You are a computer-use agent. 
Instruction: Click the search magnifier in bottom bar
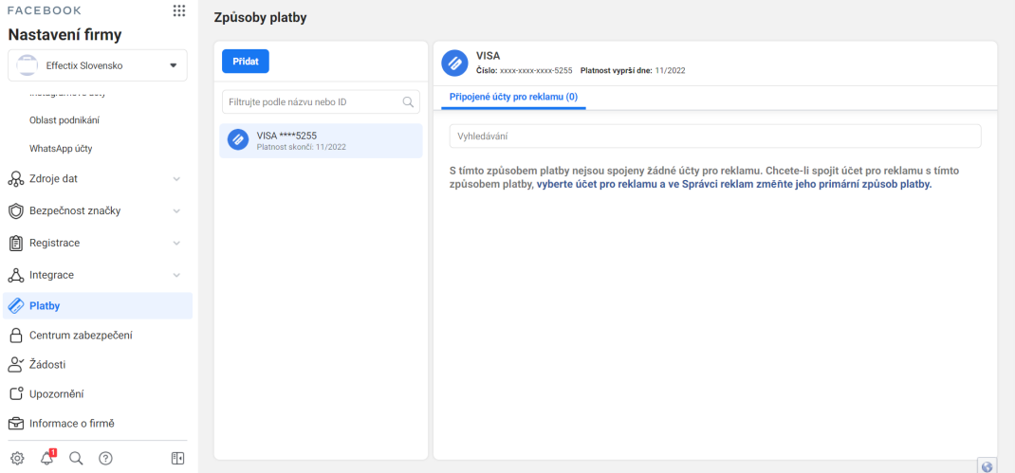[x=76, y=458]
